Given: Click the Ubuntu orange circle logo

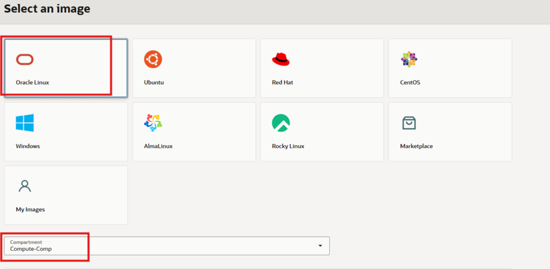Looking at the screenshot, I should tap(153, 59).
